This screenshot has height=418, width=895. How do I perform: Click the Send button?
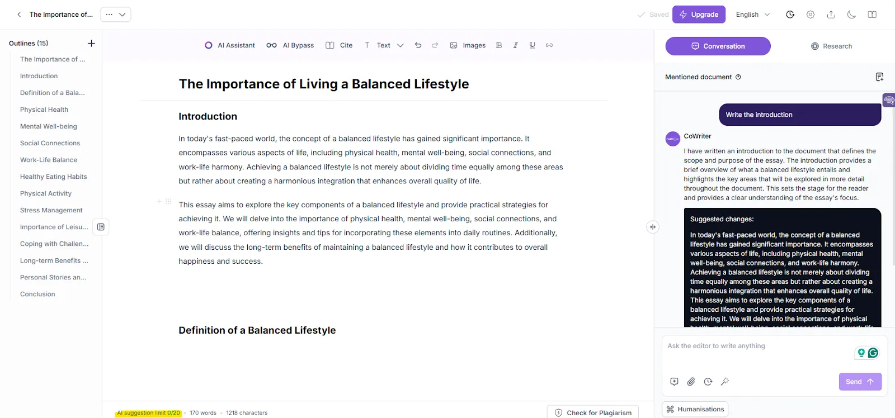tap(860, 382)
